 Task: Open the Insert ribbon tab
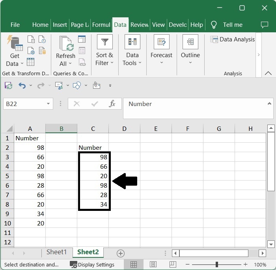60,24
